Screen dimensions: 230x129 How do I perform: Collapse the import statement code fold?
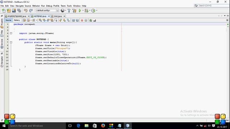[x=11, y=33]
